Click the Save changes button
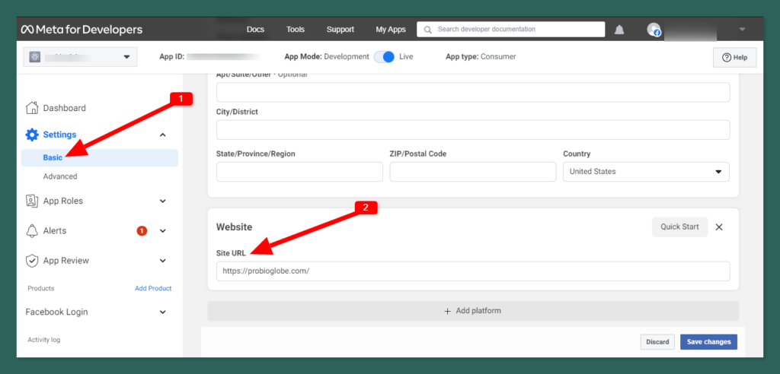Viewport: 780px width, 374px height. [708, 342]
